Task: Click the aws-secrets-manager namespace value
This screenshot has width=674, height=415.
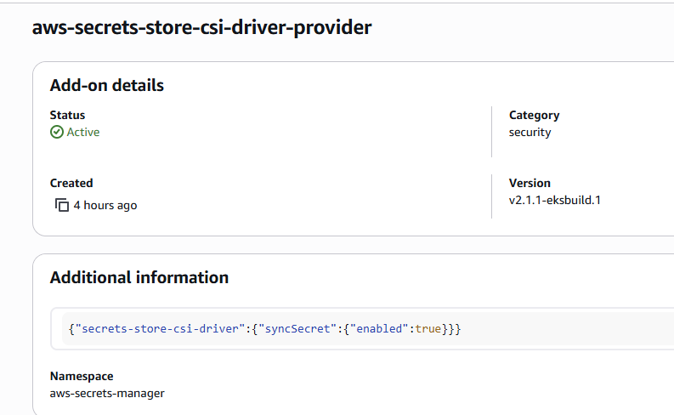Action: tap(107, 393)
